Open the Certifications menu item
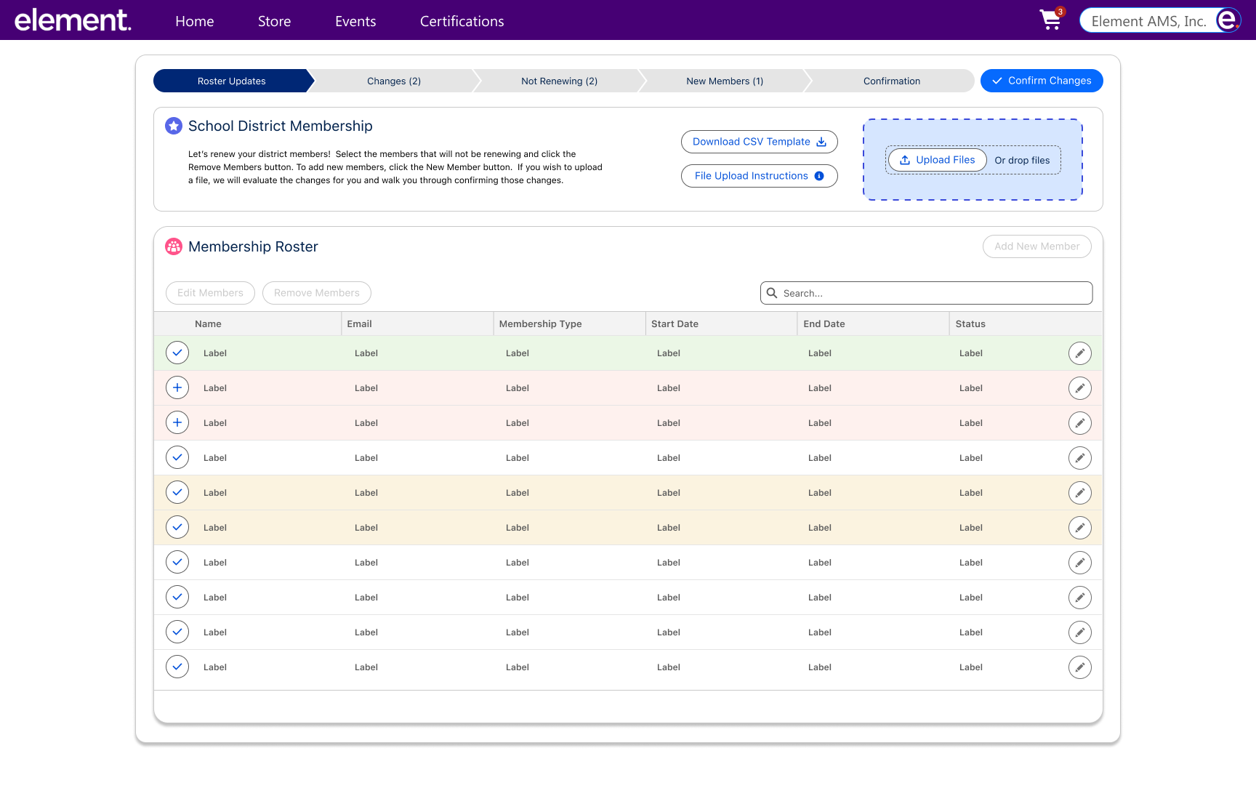Viewport: 1256px width, 812px height. [x=462, y=21]
